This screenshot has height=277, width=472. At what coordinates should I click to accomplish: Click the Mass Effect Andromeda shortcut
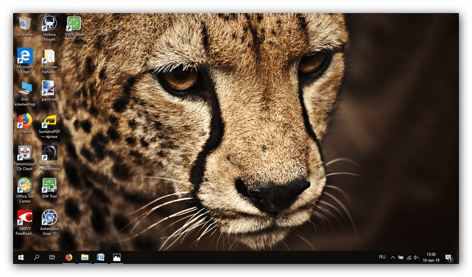(x=49, y=154)
